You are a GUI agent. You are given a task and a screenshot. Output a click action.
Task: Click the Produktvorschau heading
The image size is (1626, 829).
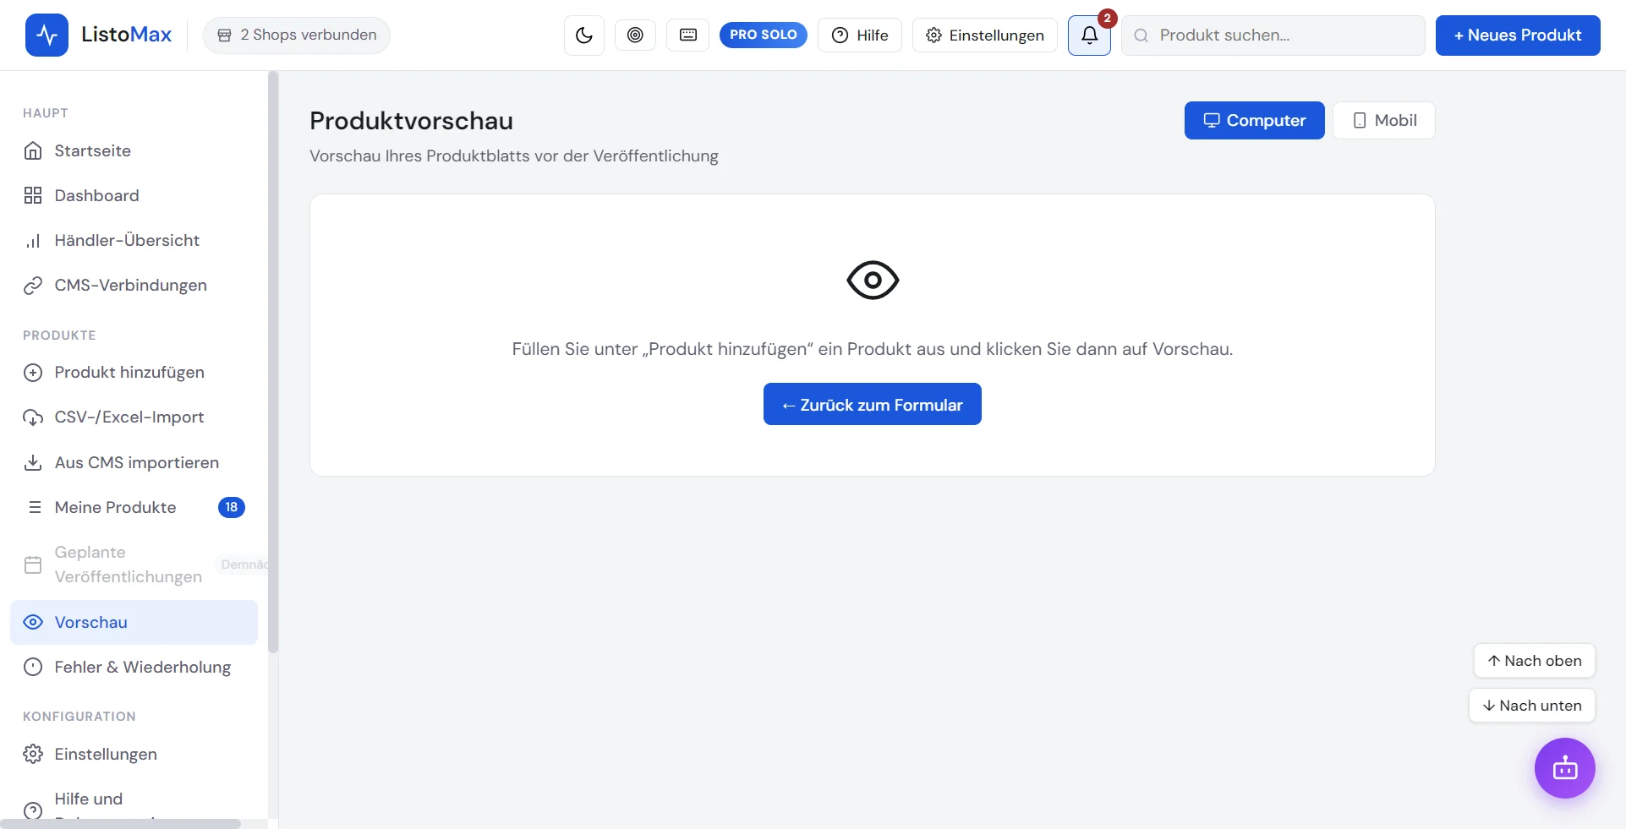click(x=411, y=121)
